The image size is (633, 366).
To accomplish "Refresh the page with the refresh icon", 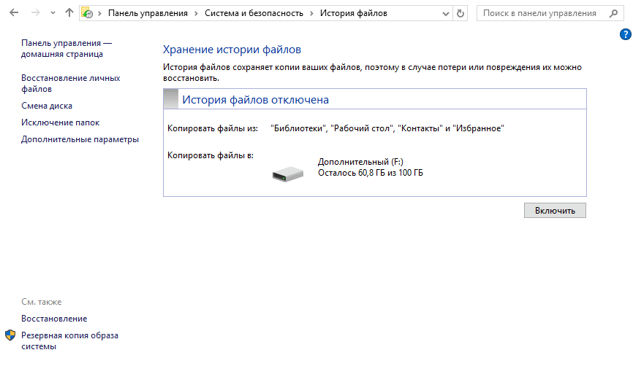I will tap(460, 13).
